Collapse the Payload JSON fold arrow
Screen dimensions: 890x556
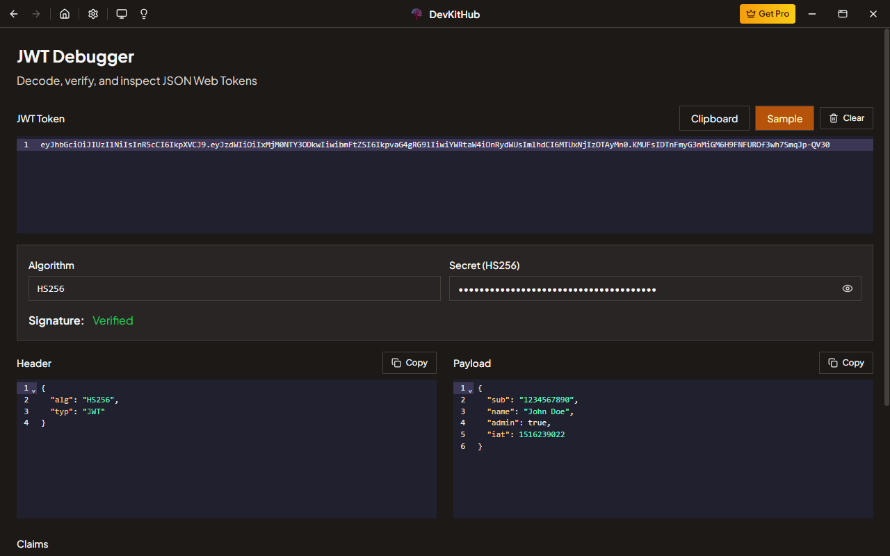click(470, 389)
